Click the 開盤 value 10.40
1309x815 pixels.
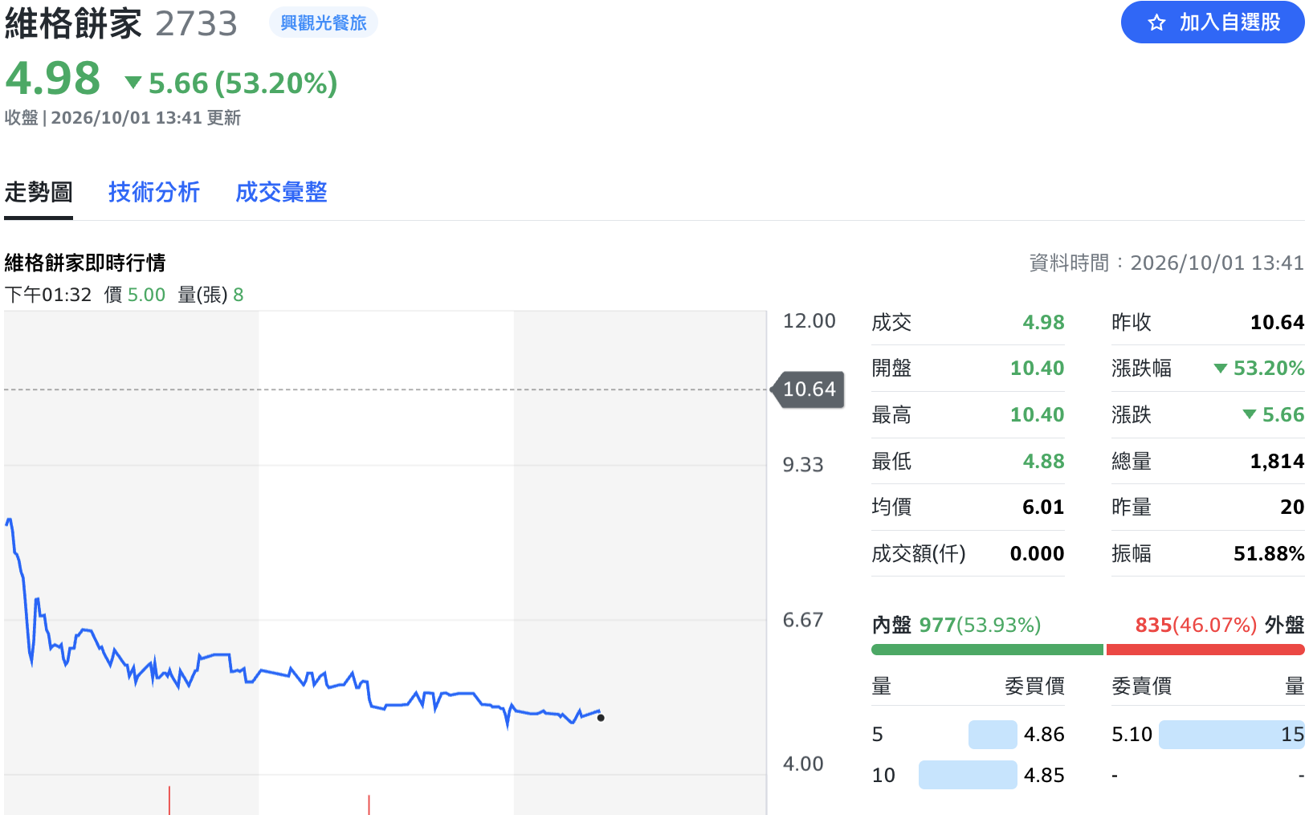pyautogui.click(x=1037, y=369)
